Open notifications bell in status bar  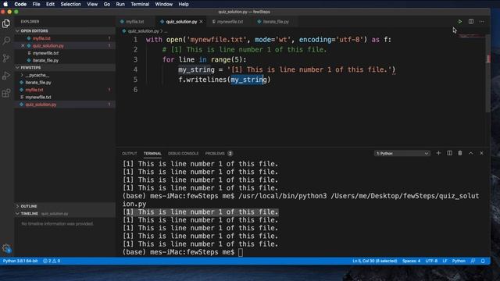[483, 261]
